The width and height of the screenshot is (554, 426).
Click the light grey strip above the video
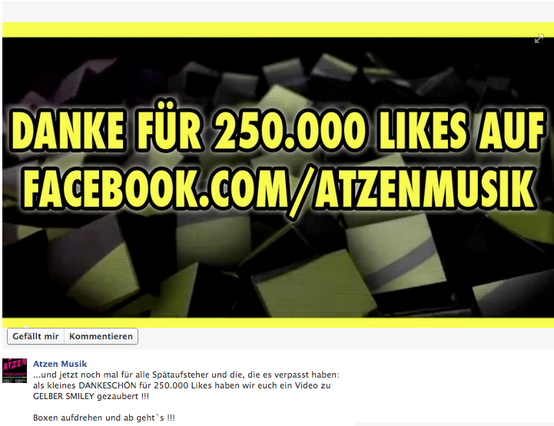(x=277, y=12)
